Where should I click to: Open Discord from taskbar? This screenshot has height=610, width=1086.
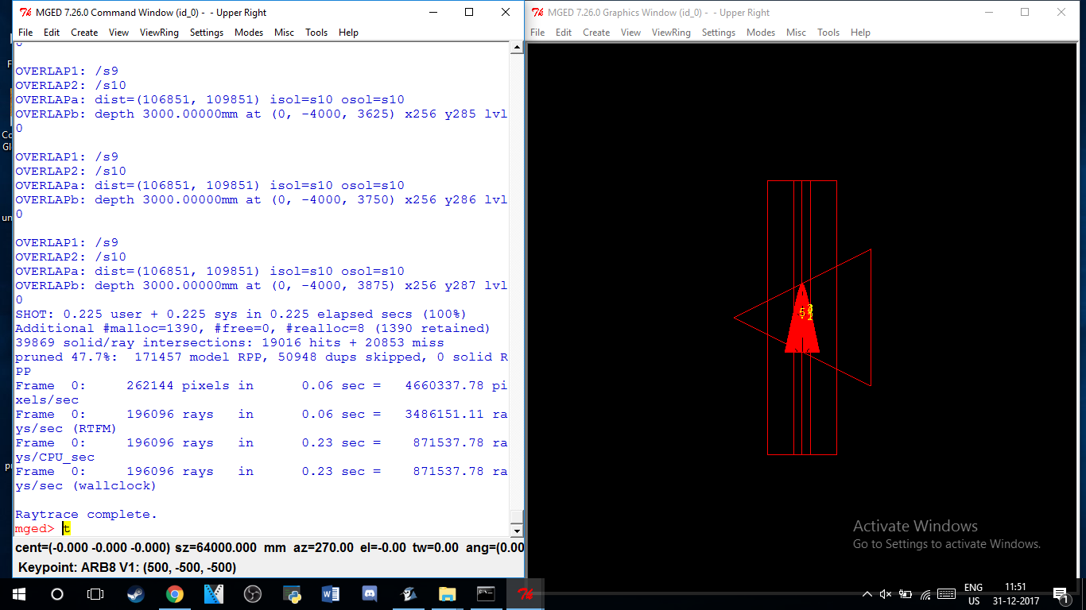coord(370,594)
